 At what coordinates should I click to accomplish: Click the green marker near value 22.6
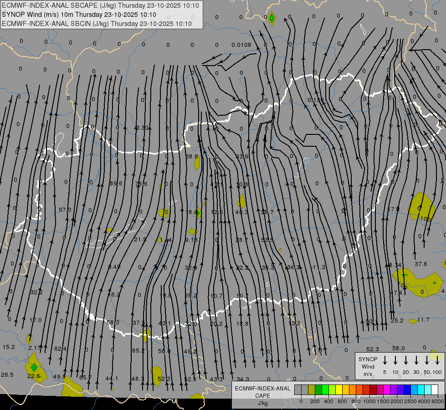34,367
